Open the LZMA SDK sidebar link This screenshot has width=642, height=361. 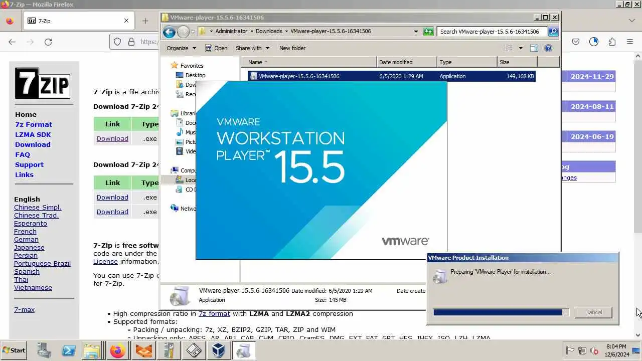[x=33, y=134]
